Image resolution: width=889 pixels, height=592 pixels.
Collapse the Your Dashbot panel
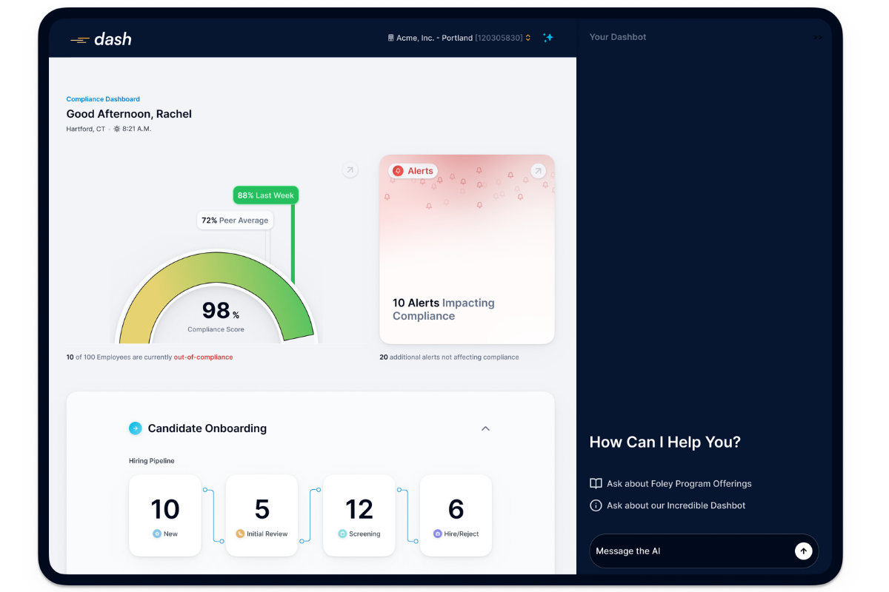[x=817, y=37]
